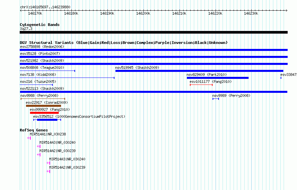Click the 146210k ruler tick label
The image size is (297, 190).
[x=179, y=13]
